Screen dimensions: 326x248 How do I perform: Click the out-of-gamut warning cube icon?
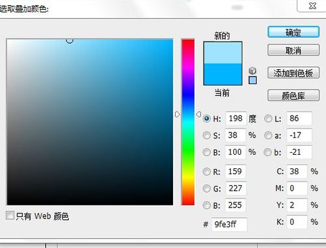click(x=252, y=70)
